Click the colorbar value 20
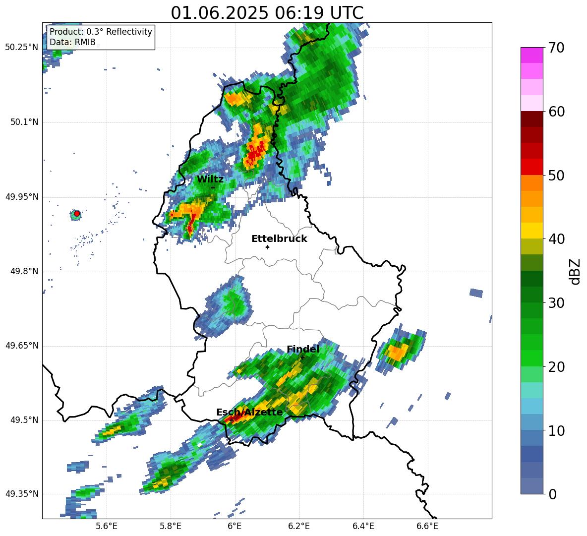Screen dimensions: 587x536 [556, 367]
